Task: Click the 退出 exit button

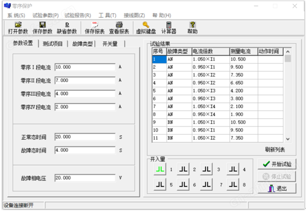Action: 277,189
